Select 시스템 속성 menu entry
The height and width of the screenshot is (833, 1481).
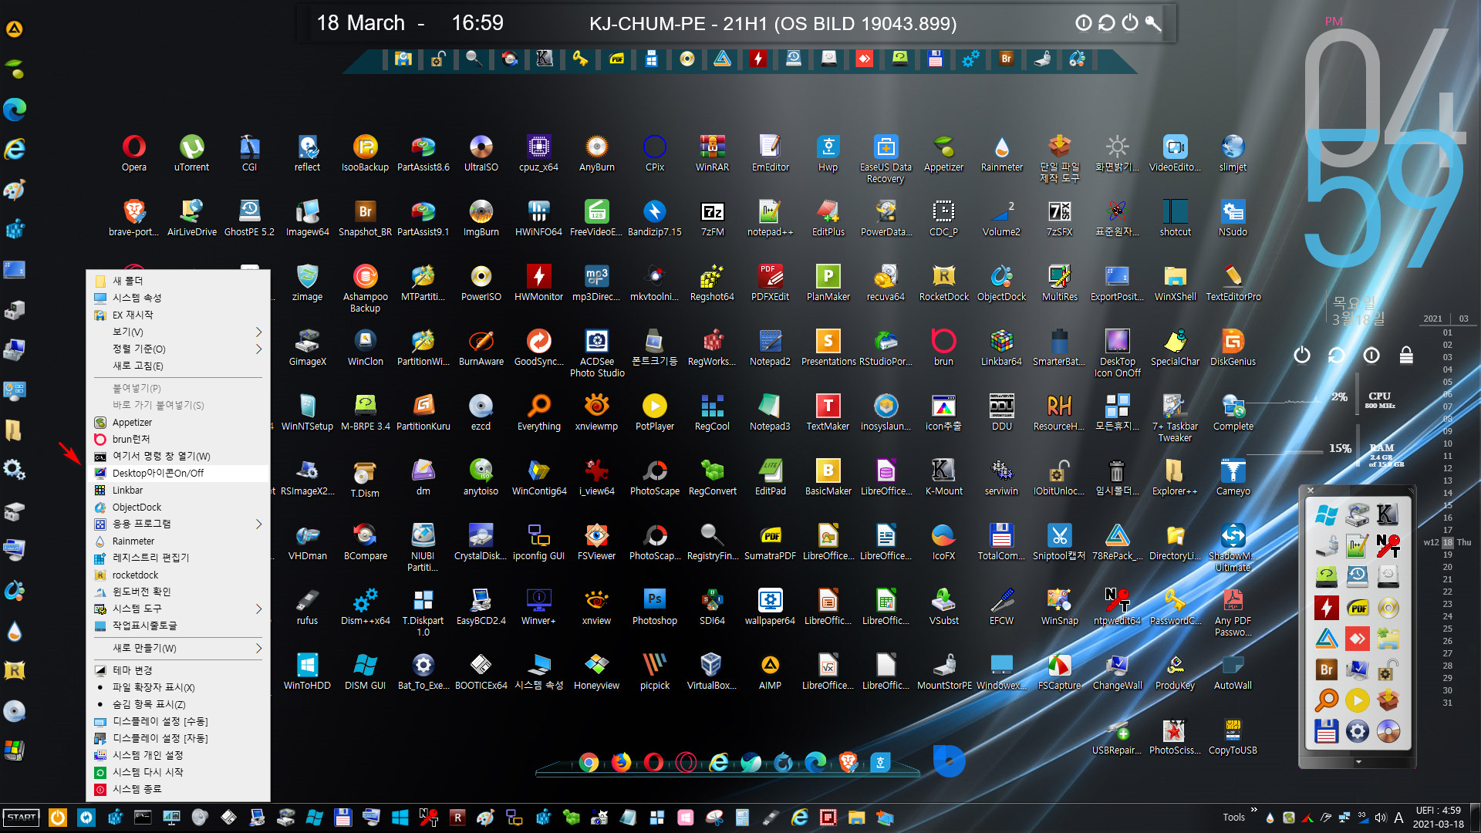point(178,298)
